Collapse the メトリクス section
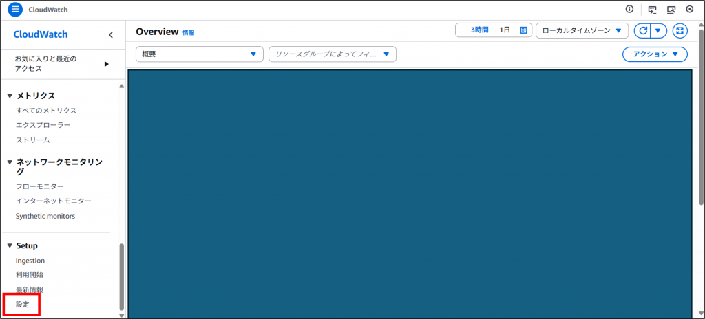705x319 pixels. (10, 96)
